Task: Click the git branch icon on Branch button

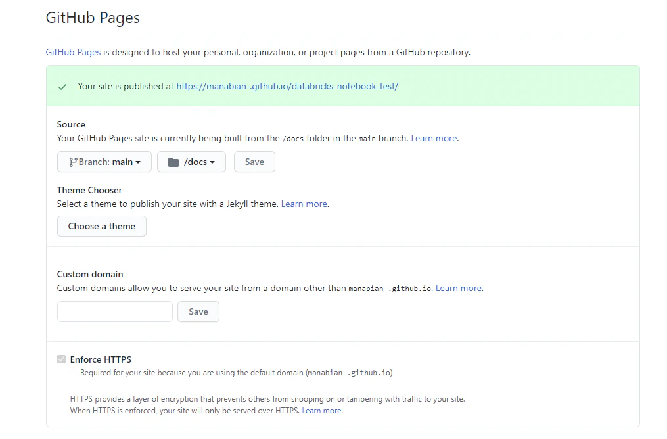Action: 73,162
